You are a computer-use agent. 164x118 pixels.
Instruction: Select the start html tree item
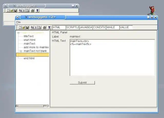(x=29, y=40)
